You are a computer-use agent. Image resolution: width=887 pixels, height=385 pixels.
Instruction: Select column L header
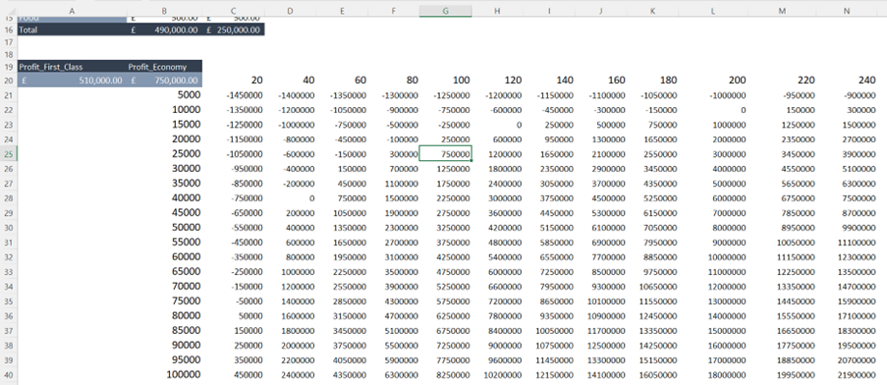coord(714,11)
